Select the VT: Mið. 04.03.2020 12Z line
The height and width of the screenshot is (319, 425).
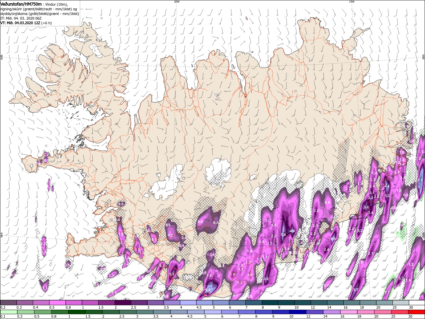tap(26, 23)
